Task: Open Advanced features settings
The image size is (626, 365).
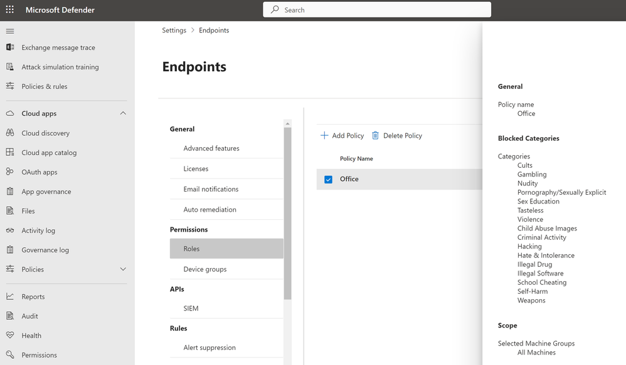Action: tap(211, 148)
